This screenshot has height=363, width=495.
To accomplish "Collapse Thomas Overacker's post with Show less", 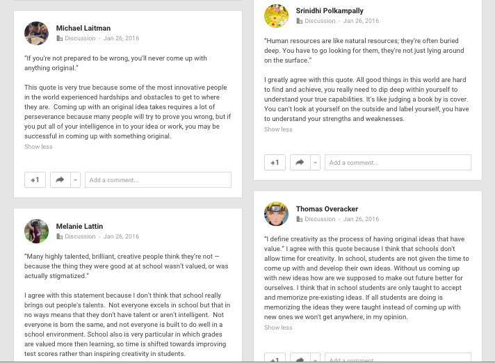I will coord(278,328).
